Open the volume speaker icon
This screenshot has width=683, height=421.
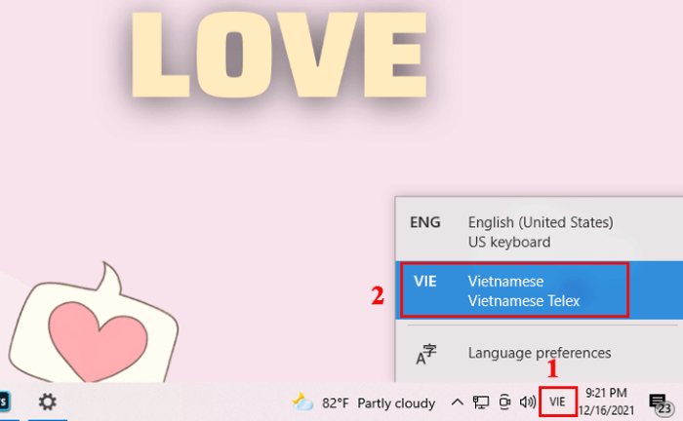tap(528, 402)
